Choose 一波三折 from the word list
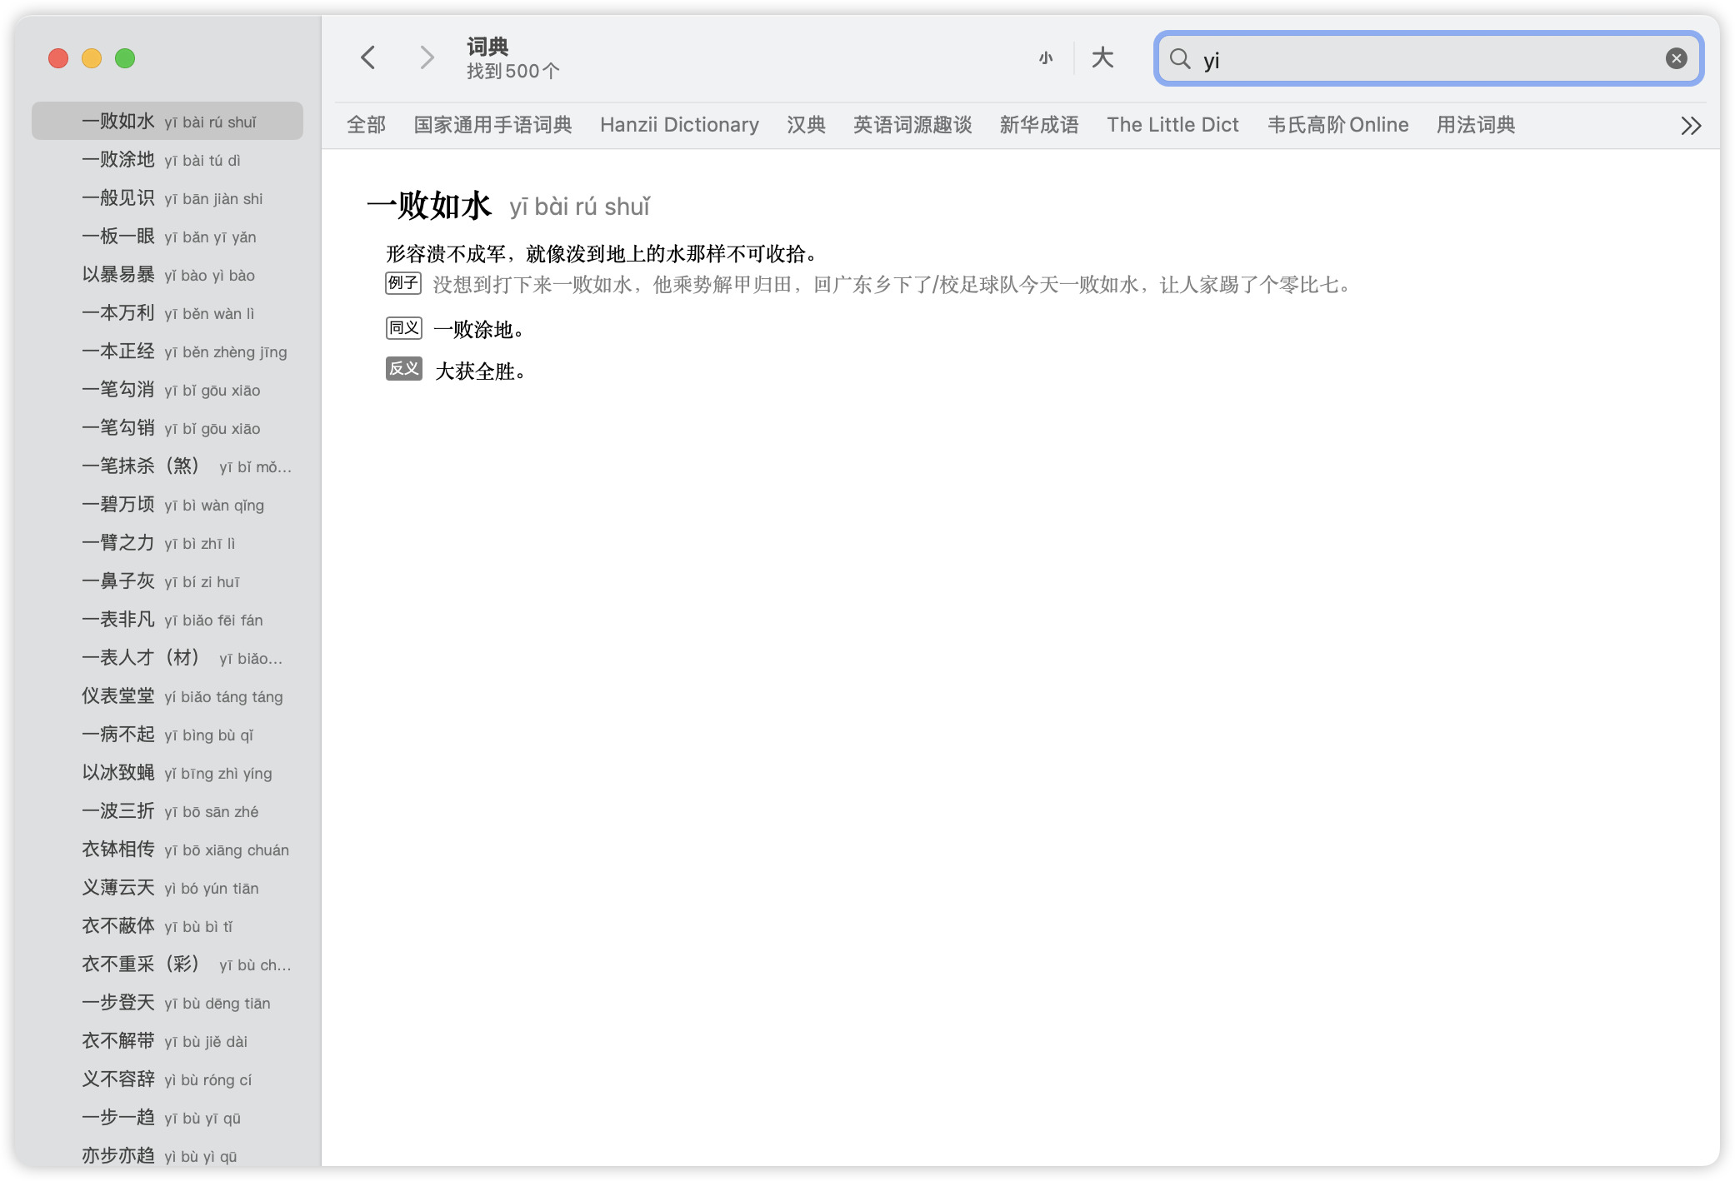The height and width of the screenshot is (1181, 1735). pyautogui.click(x=167, y=811)
